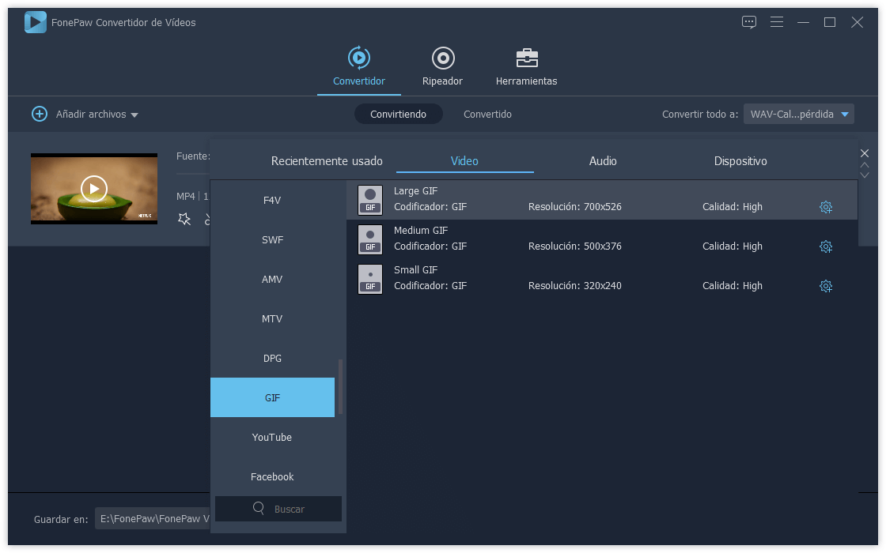The image size is (886, 553).
Task: Click 'Calidad: High' in Large GIF row
Action: click(733, 207)
